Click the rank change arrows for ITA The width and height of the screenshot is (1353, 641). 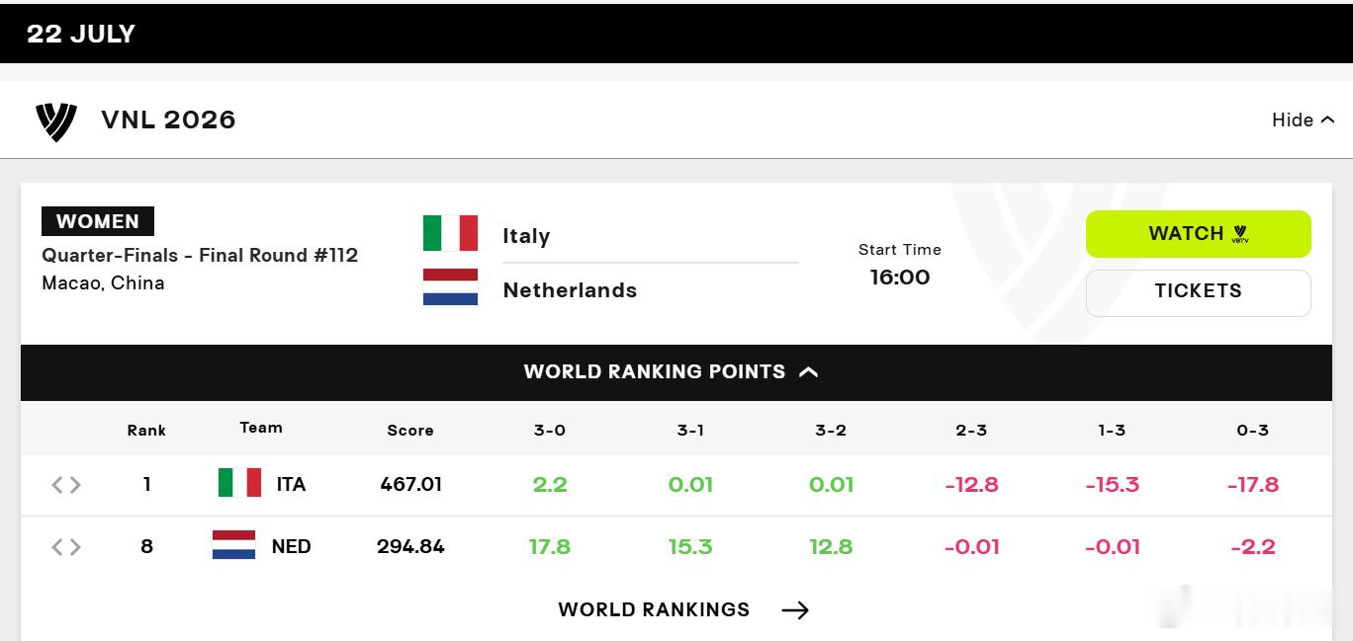click(66, 484)
